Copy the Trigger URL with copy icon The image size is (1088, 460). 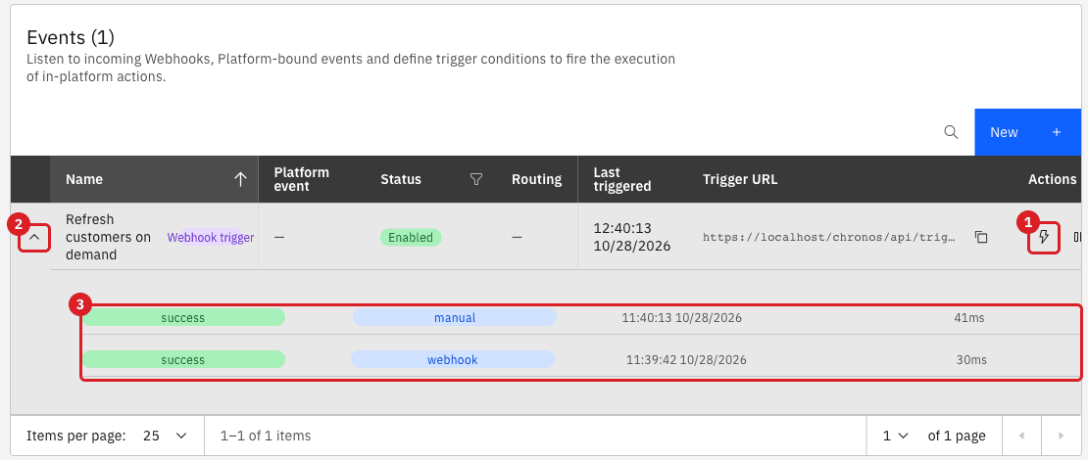(981, 237)
